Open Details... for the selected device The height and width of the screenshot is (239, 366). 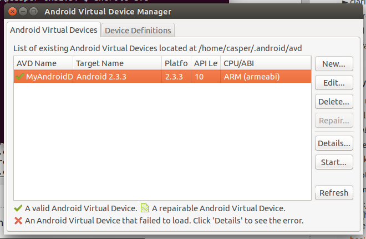pos(334,143)
